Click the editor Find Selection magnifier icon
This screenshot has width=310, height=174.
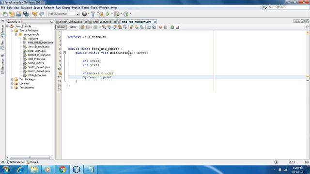point(104,27)
